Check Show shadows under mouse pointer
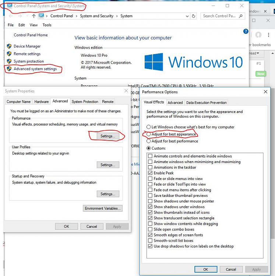This screenshot has height=276, width=275. (150, 201)
